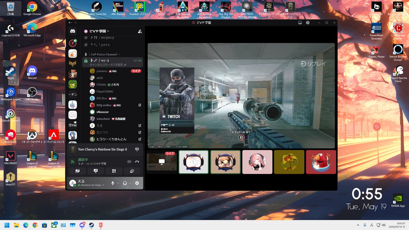Select MetaTFT desktop icon
Screen dimensions: 409x230
(11, 179)
